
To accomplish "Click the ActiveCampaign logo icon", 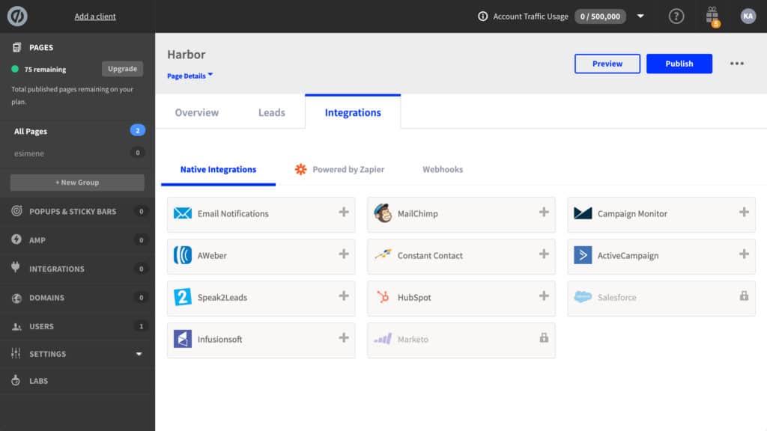I will 583,255.
